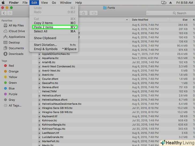
Task: Open the View menu
Action: [x=44, y=3]
